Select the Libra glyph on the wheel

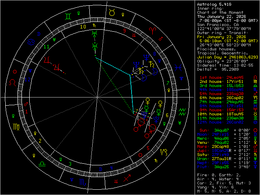pyautogui.click(x=42, y=163)
